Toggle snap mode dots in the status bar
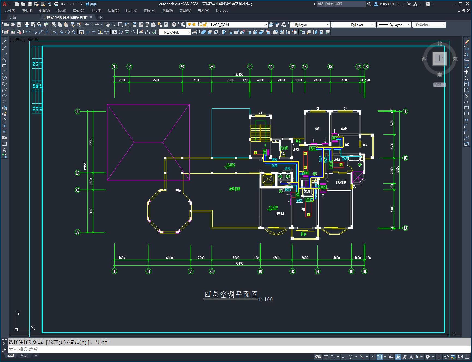 (x=332, y=357)
